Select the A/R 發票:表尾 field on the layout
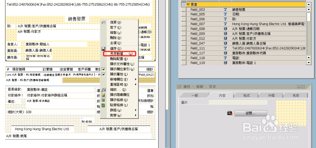Viewport: 316px width, 148px height. pos(79,136)
